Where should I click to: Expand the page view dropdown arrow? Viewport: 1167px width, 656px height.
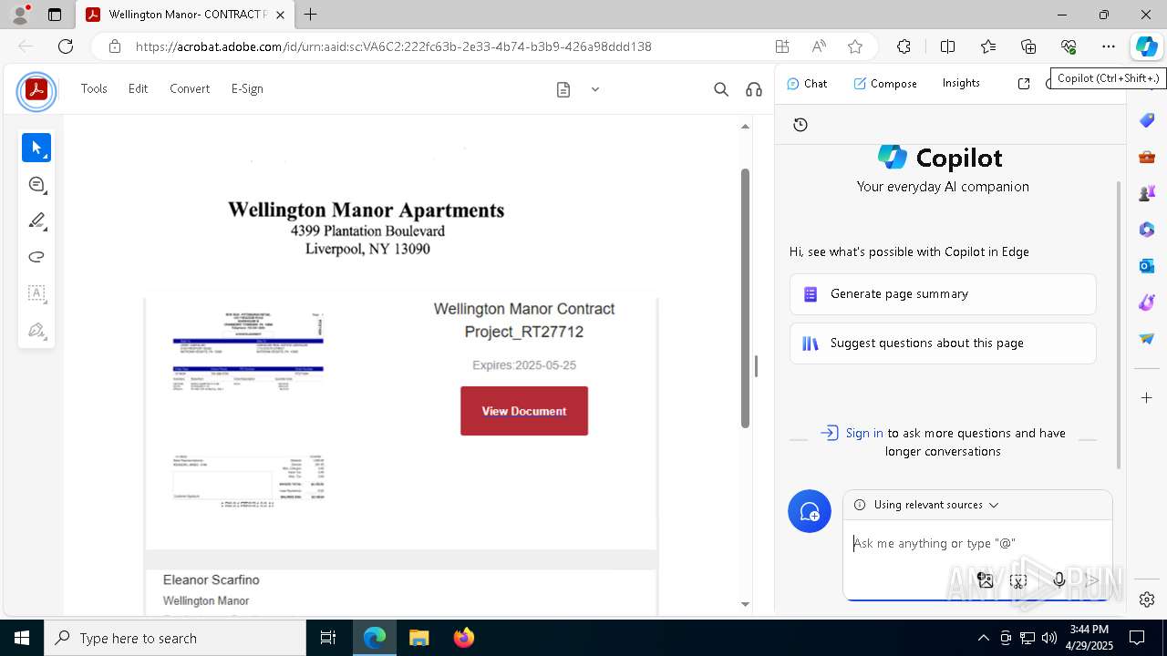(x=595, y=89)
